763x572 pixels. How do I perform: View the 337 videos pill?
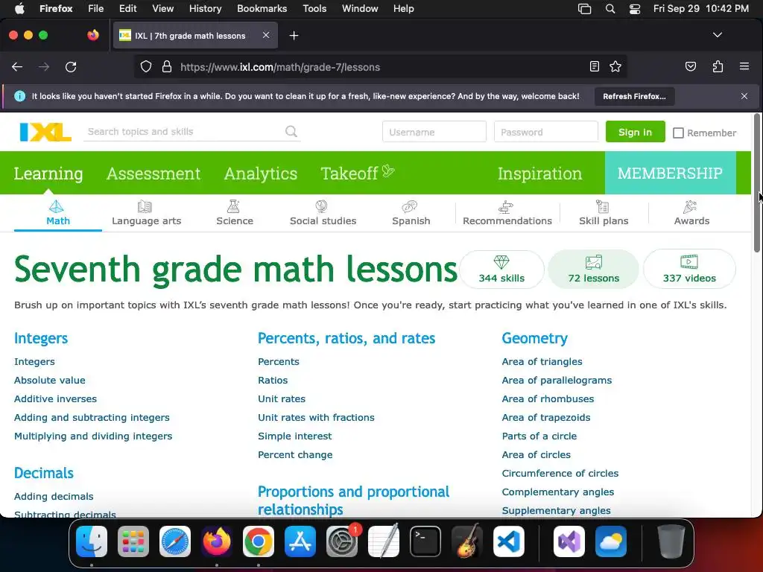click(x=689, y=269)
